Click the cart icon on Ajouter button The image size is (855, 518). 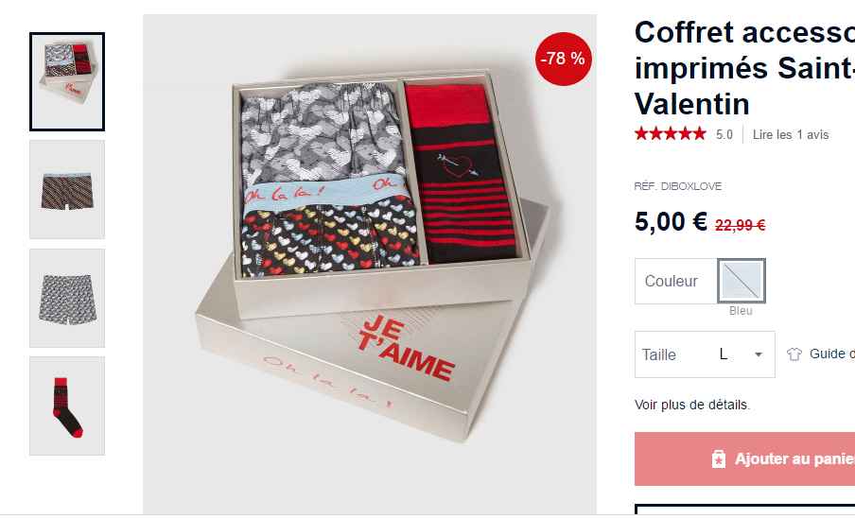pyautogui.click(x=718, y=459)
